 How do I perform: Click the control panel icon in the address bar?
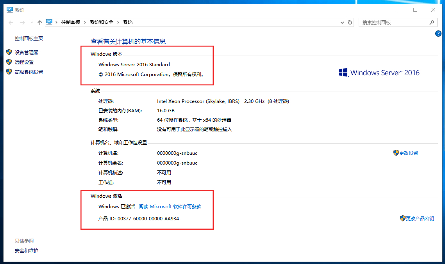pos(50,22)
